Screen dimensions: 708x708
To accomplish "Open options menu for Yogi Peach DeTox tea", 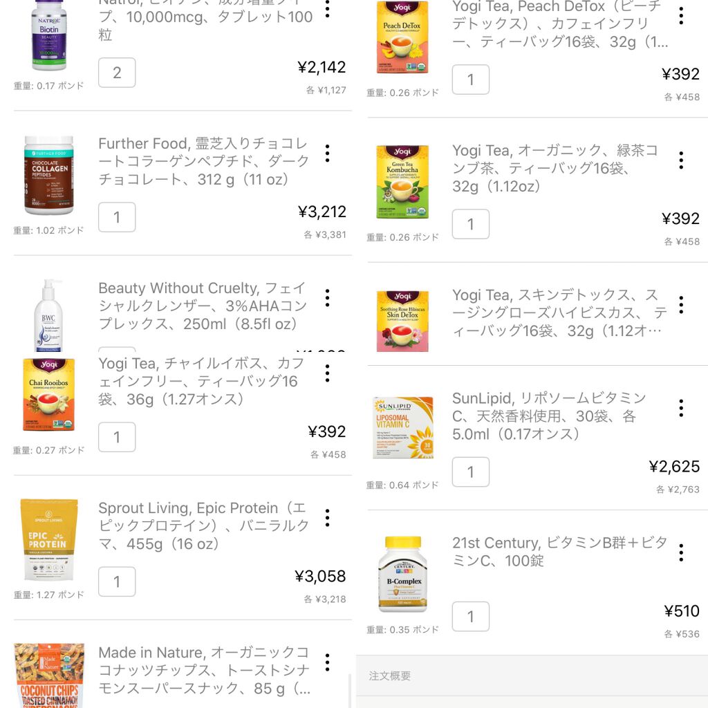I will coord(681,16).
